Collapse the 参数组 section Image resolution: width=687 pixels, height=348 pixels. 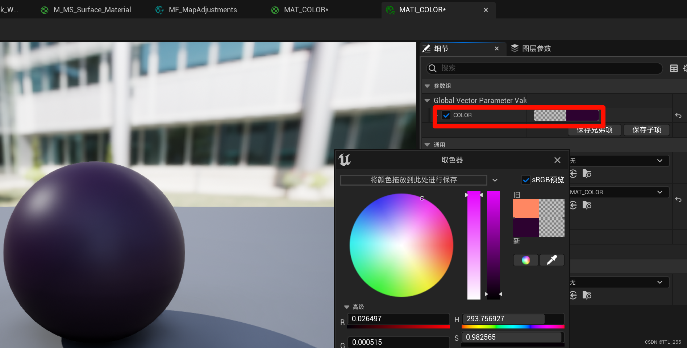tap(427, 86)
